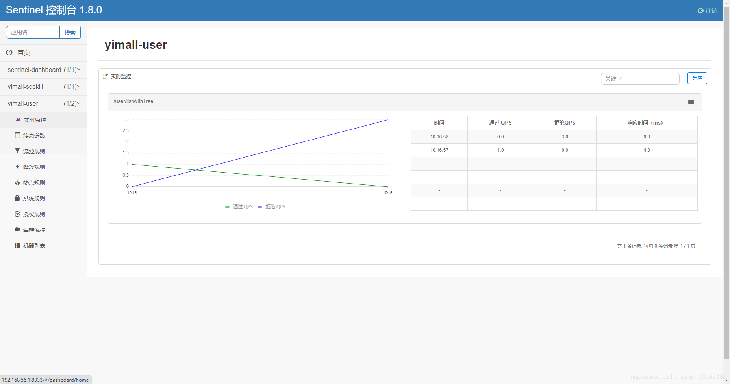This screenshot has height=384, width=730.
Task: Open 簇点链路 in the sidebar
Action: point(43,136)
